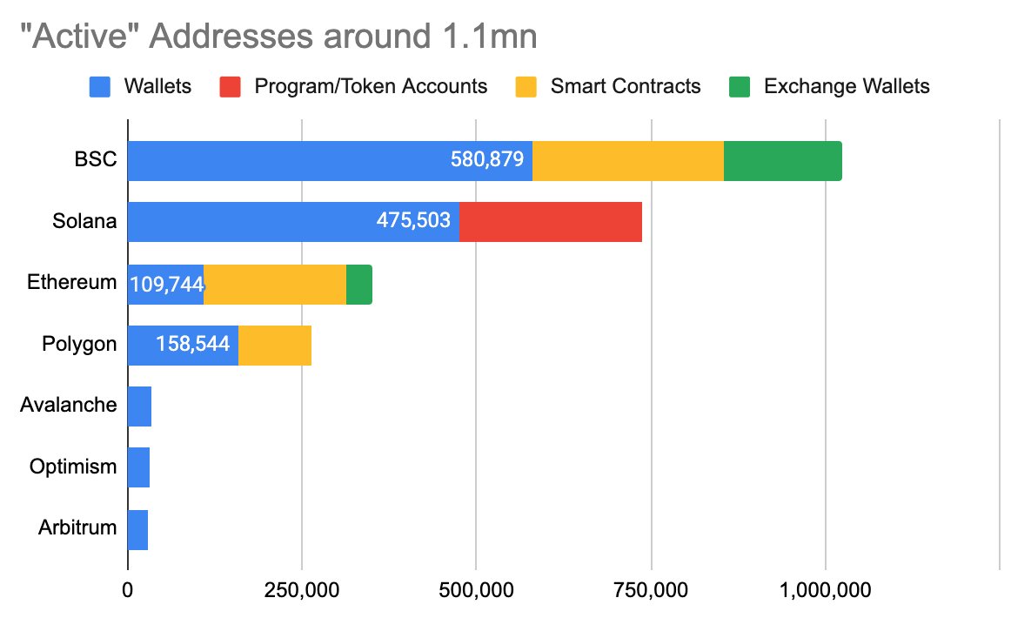Click the 109,744 value on Ethereum bar

pos(167,284)
